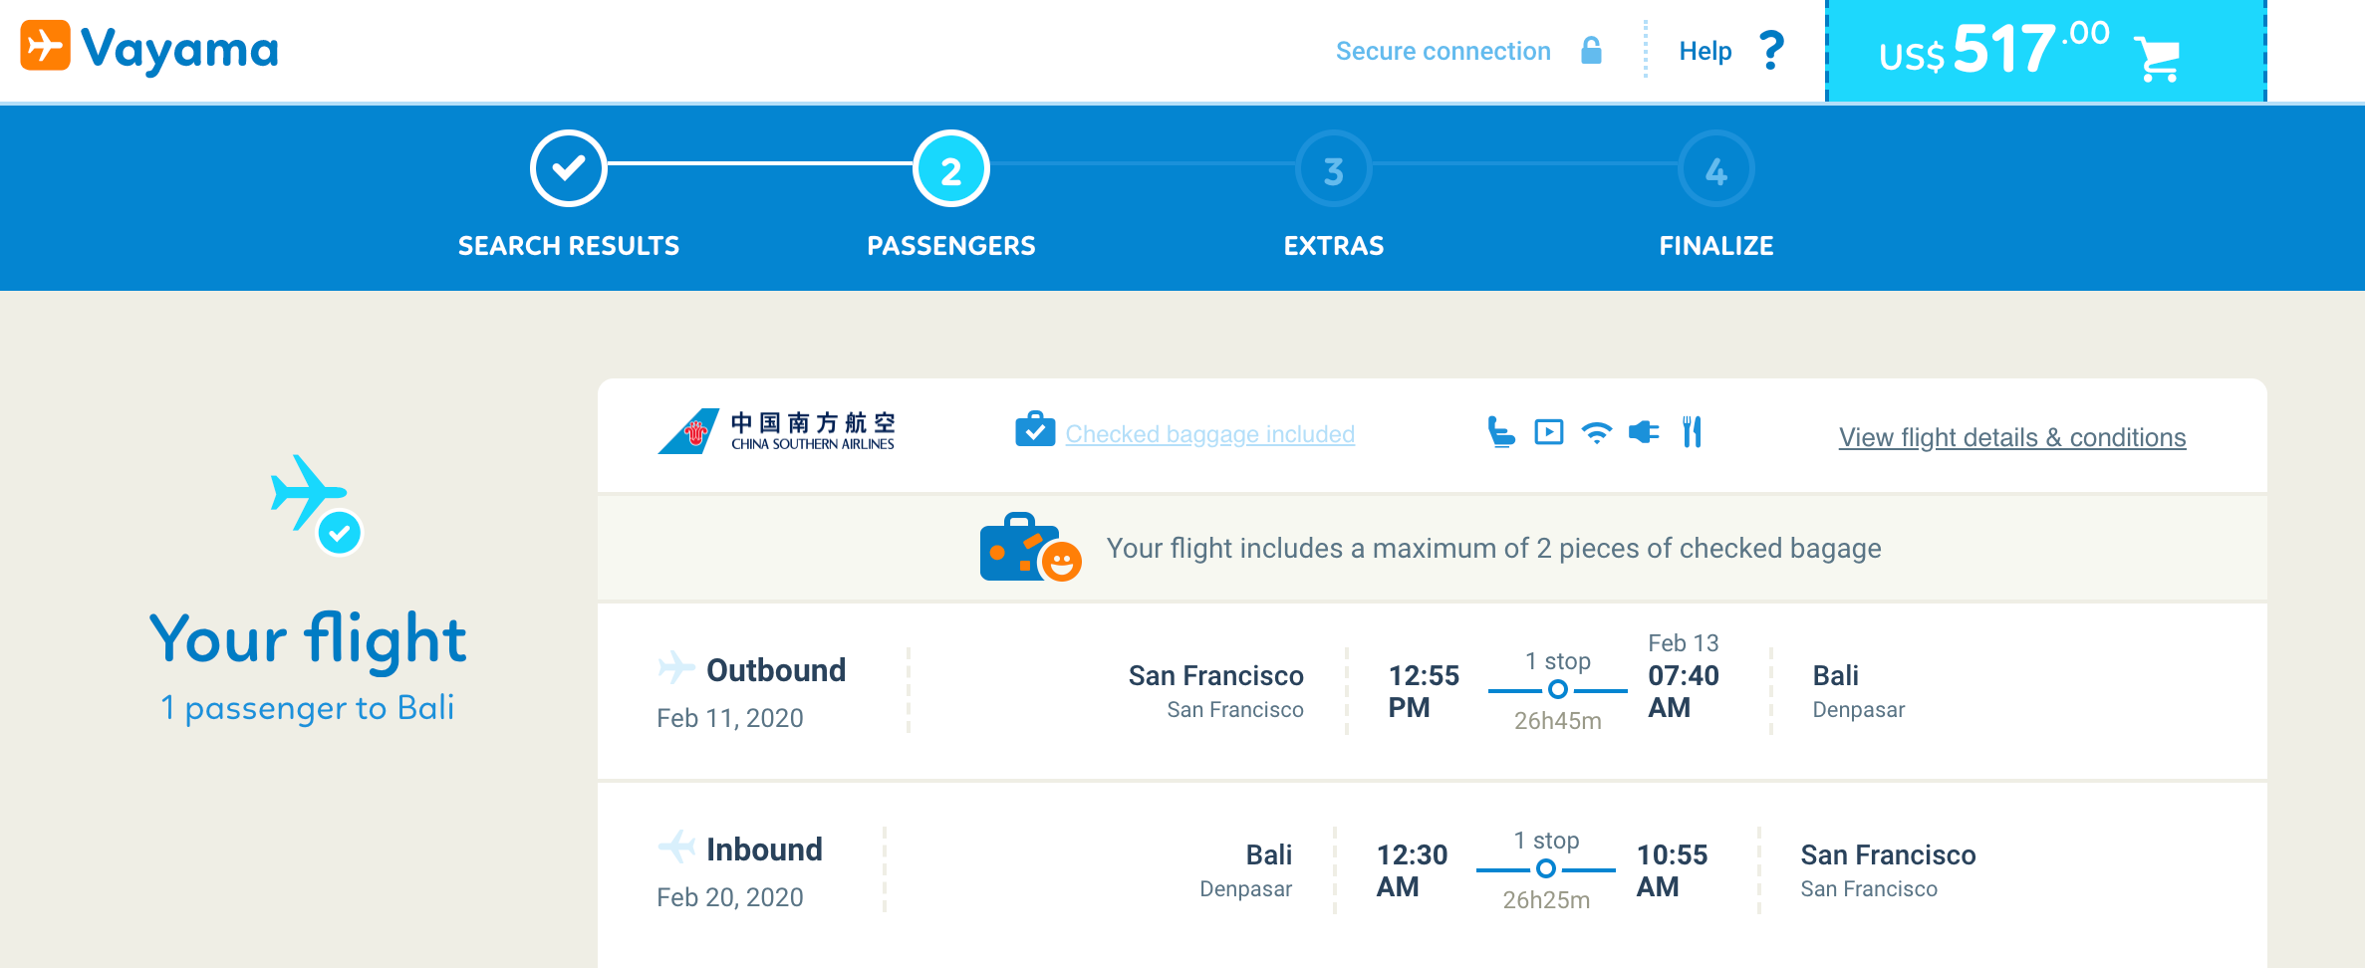The image size is (2365, 968).
Task: Go back to Search Results step
Action: pyautogui.click(x=568, y=169)
